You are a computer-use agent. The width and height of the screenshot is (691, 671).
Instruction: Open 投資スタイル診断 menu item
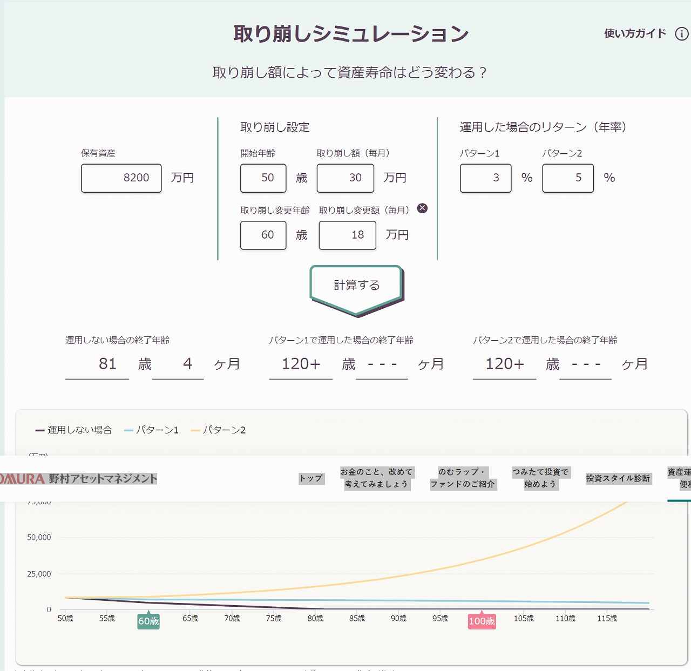click(618, 478)
